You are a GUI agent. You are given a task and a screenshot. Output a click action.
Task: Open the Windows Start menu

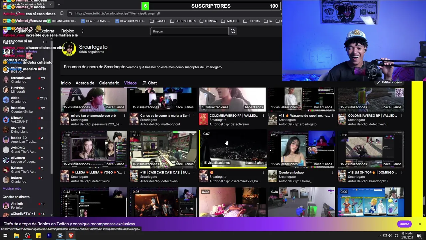[5, 236]
